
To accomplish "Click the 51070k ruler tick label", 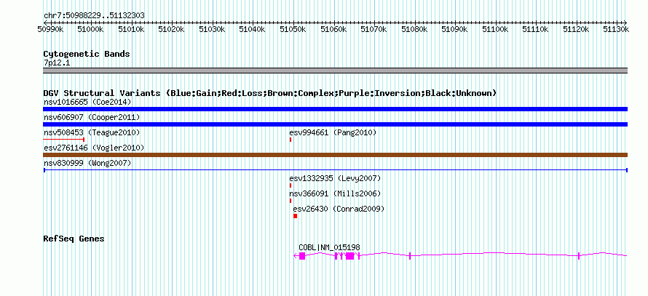I will (x=374, y=29).
